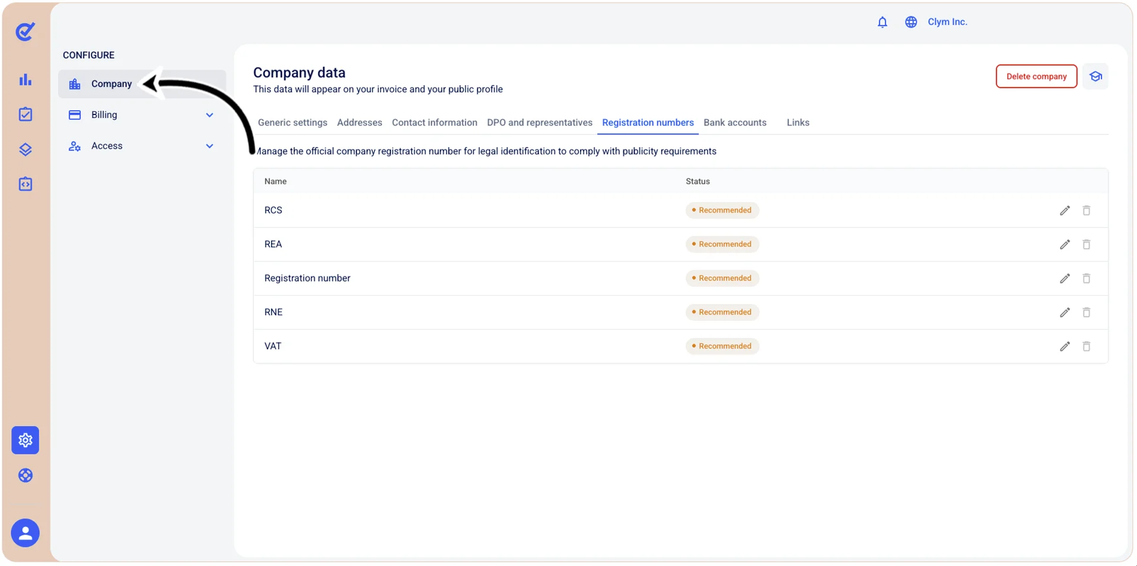Click the globe language icon

(911, 22)
